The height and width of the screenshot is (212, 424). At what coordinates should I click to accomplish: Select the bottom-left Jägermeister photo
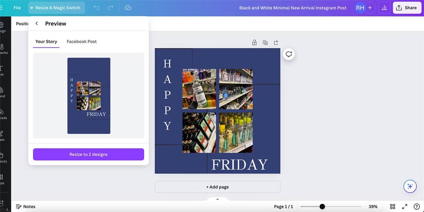point(199,133)
